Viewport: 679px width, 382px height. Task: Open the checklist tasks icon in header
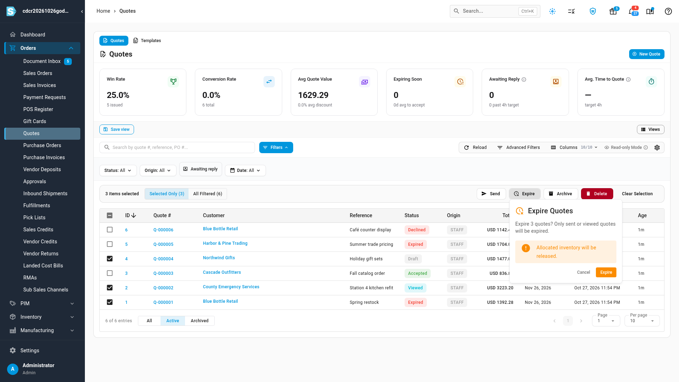(x=571, y=11)
